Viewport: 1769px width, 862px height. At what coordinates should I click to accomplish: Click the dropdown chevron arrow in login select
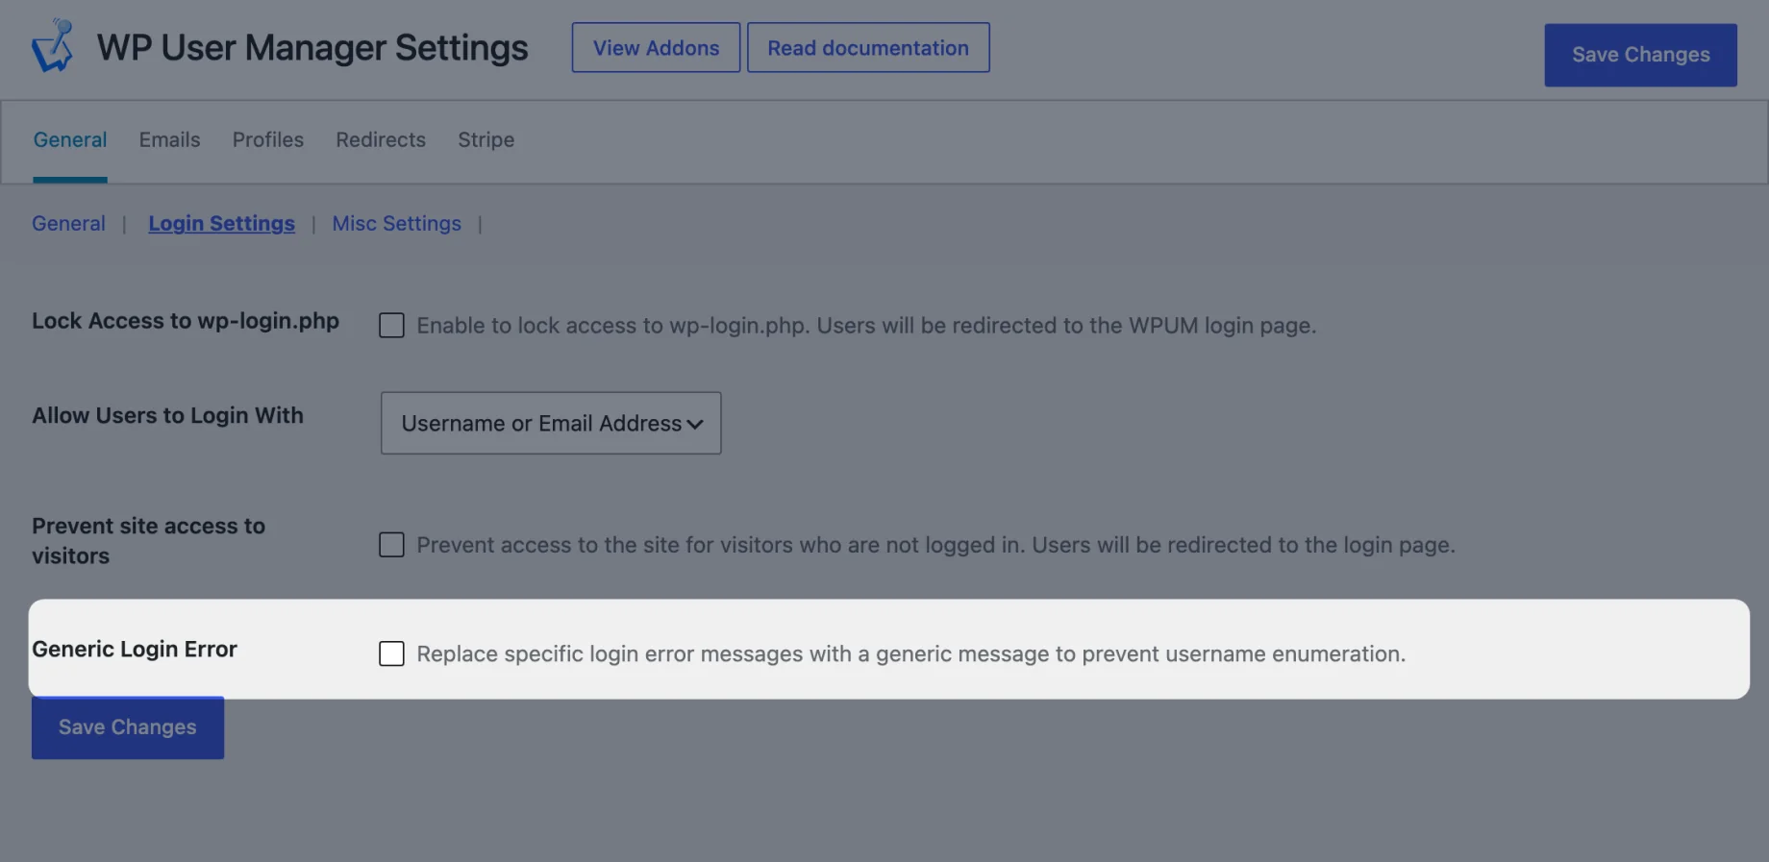coord(695,424)
